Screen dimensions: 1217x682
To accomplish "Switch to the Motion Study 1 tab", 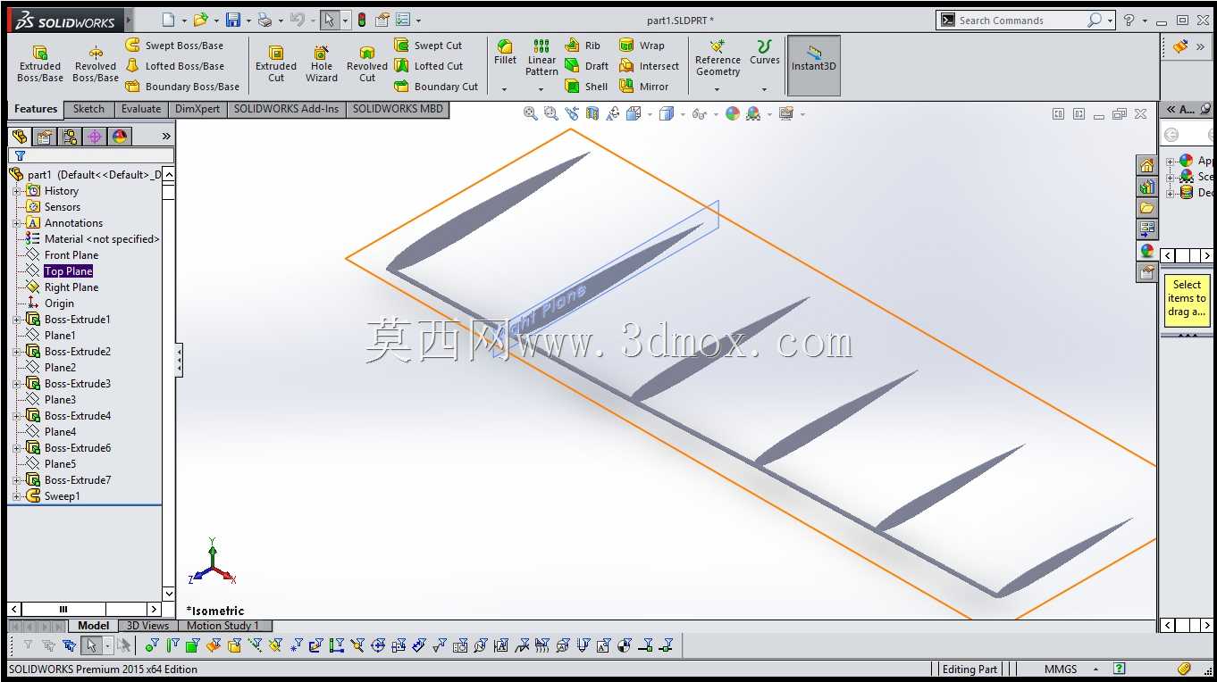I will point(222,626).
